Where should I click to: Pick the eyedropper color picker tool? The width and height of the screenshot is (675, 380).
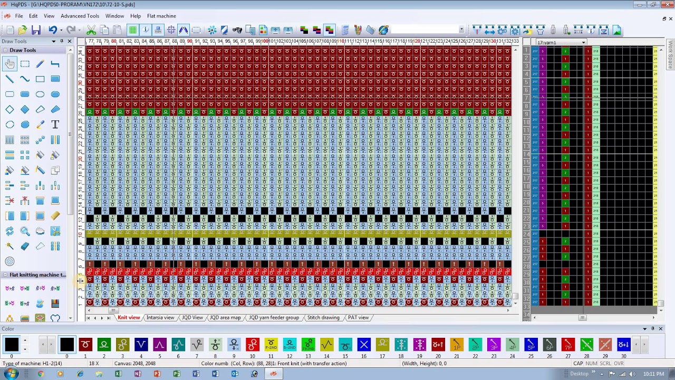pos(40,125)
